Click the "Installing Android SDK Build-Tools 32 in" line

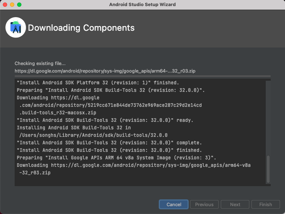(x=74, y=128)
